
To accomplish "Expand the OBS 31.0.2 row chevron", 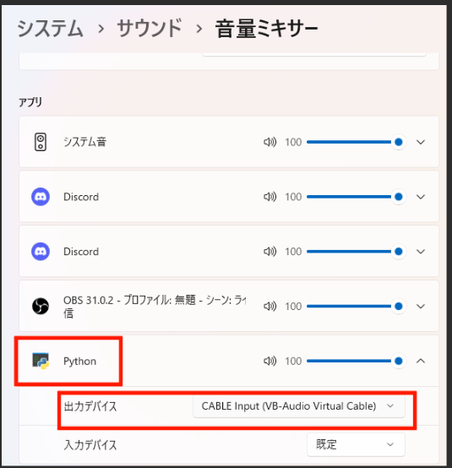I will 421,307.
